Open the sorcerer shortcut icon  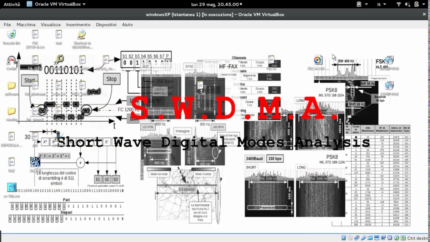(x=59, y=137)
